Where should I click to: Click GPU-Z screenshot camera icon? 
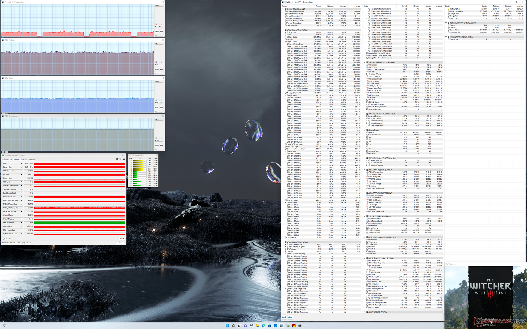point(117,159)
